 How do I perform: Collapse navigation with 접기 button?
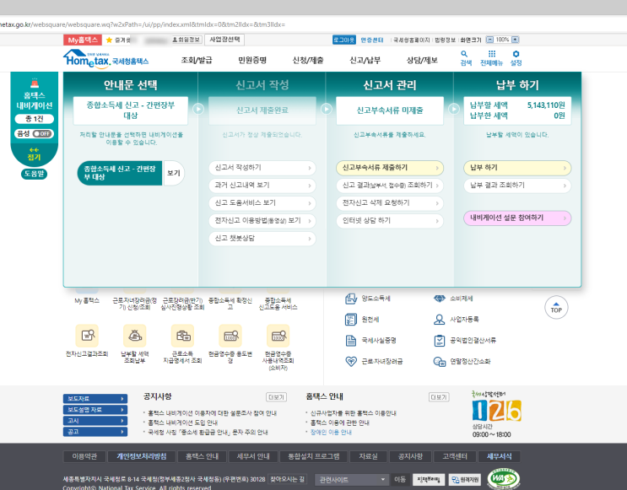(34, 153)
